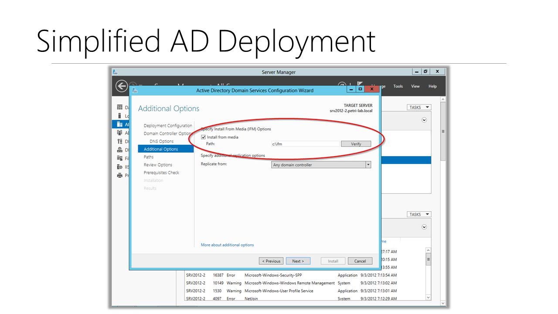Click the notifications flag icon in Server Manager
558x314 pixels.
point(360,84)
